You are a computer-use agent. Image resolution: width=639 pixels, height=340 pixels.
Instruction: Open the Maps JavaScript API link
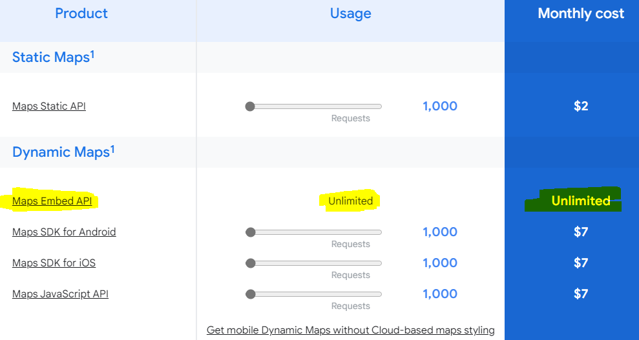pyautogui.click(x=60, y=294)
